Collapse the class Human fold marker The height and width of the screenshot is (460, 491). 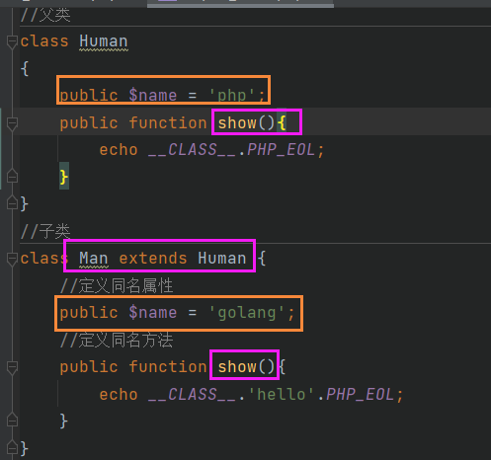pos(12,41)
